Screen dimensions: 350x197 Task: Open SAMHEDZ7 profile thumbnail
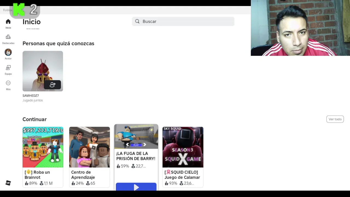coord(43,71)
